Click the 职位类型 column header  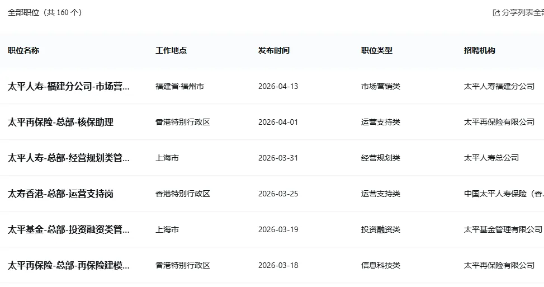click(377, 50)
